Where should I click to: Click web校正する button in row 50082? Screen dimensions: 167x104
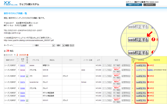pyautogui.click(x=141, y=88)
